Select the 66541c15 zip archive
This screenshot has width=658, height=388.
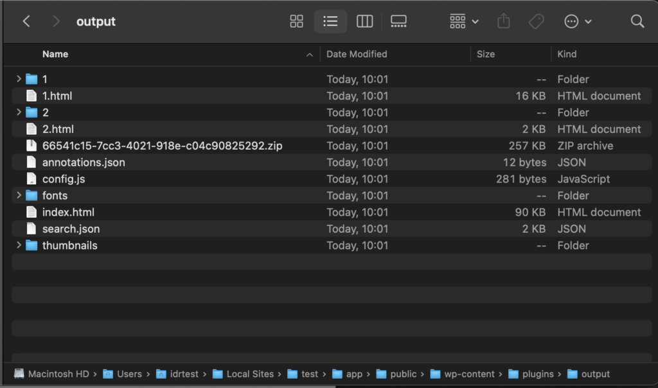click(x=162, y=146)
